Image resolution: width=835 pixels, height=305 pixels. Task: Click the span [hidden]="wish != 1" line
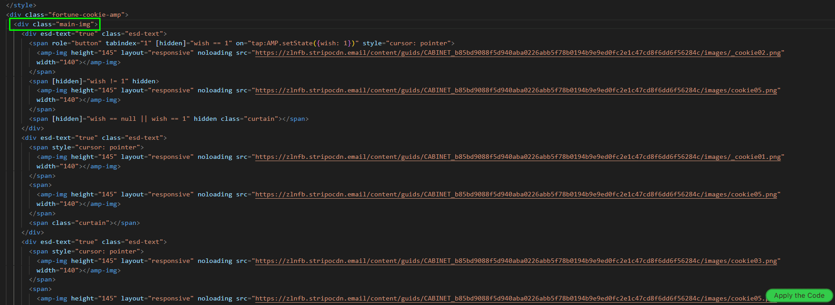point(94,81)
